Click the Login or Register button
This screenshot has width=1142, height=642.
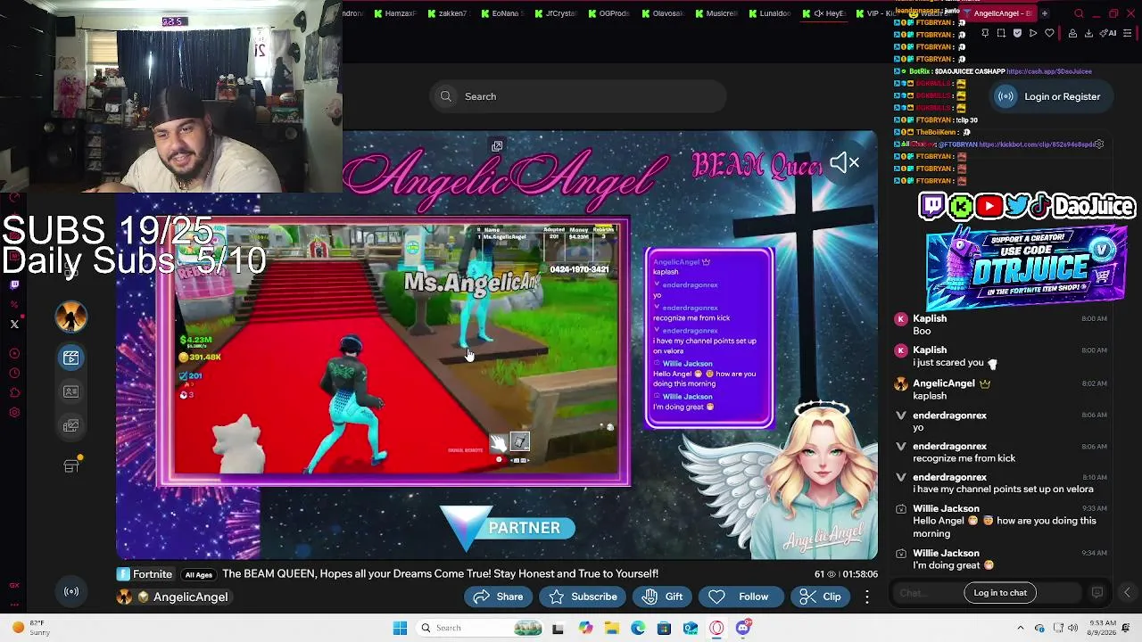point(1050,96)
